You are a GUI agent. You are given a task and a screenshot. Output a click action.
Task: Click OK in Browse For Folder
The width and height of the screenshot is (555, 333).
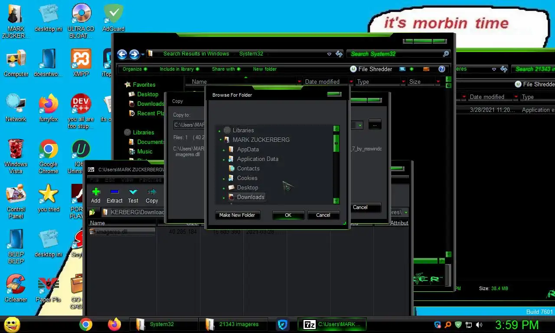pos(288,215)
